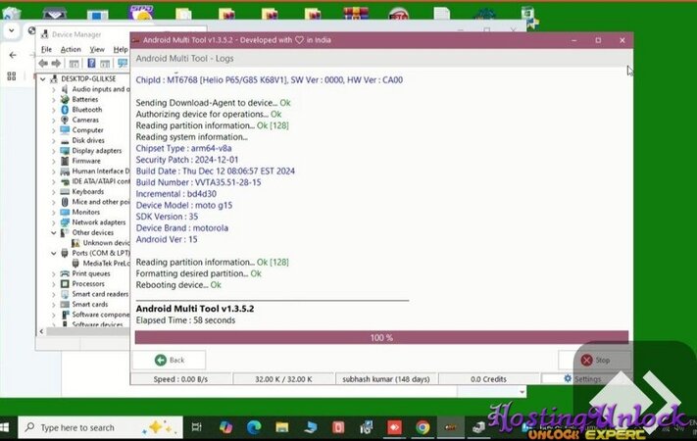The image size is (697, 441).
Task: Select the MediaTek PreLoader port device
Action: click(x=107, y=264)
